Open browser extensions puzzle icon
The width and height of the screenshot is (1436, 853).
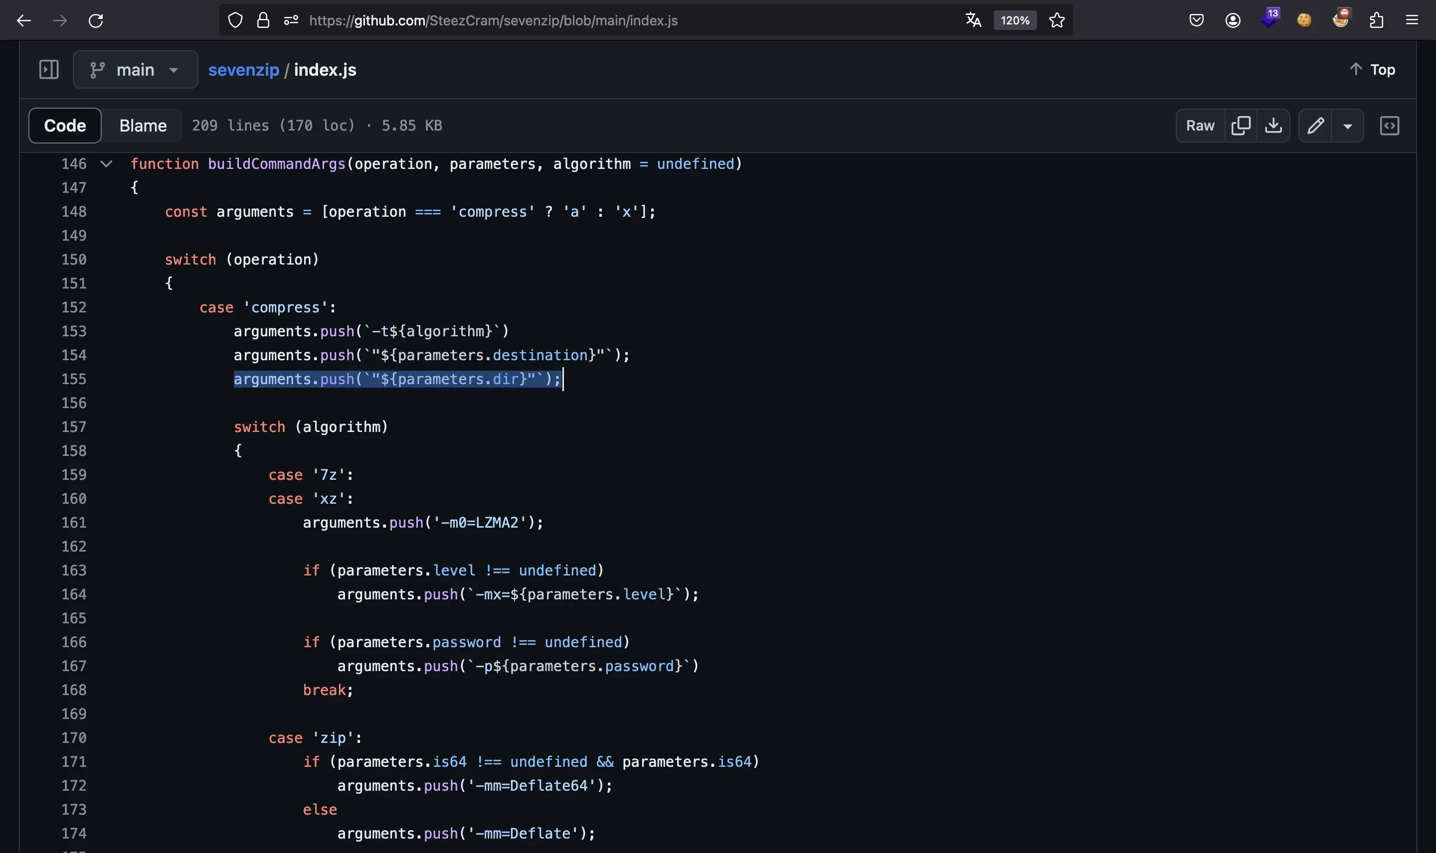[1376, 21]
